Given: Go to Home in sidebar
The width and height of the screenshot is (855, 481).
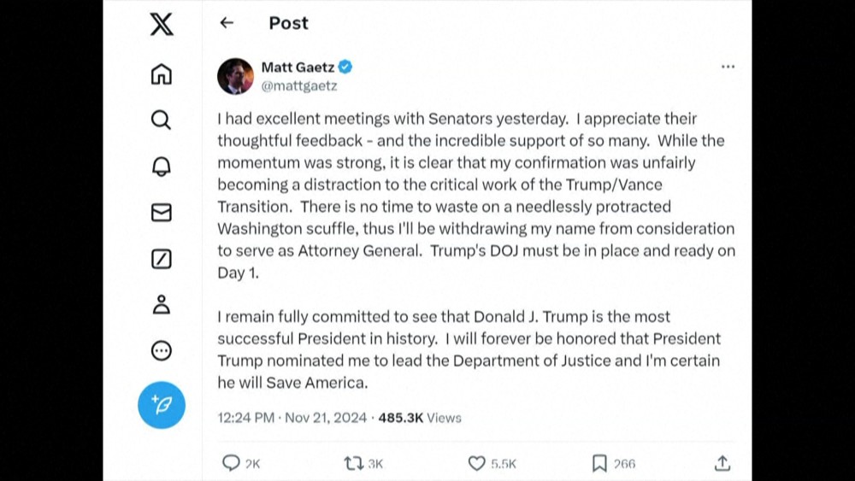Looking at the screenshot, I should [161, 74].
